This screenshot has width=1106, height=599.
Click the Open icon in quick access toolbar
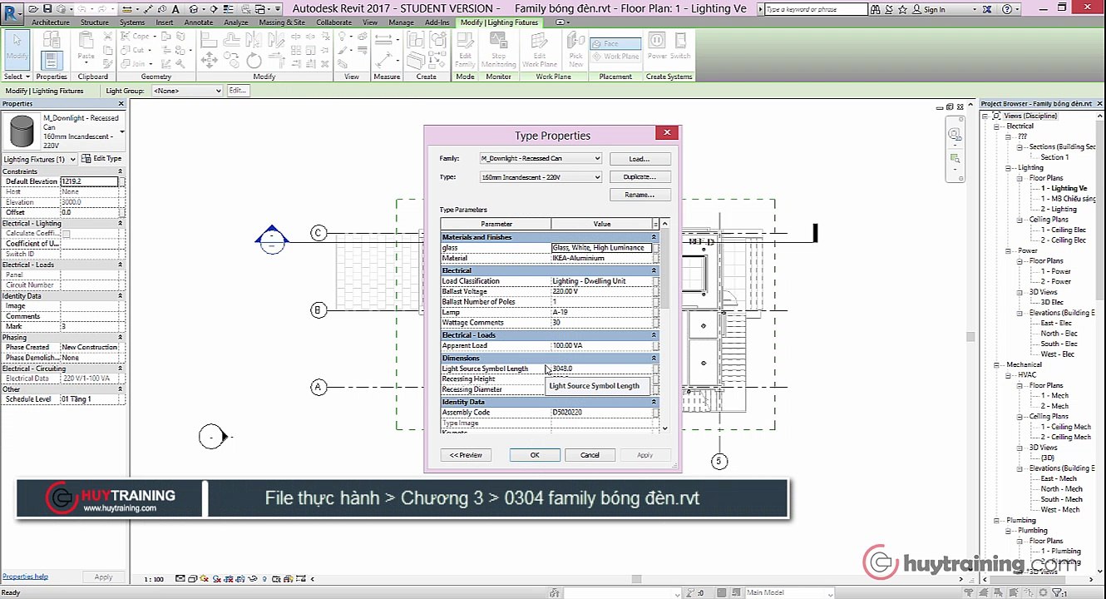[x=34, y=9]
